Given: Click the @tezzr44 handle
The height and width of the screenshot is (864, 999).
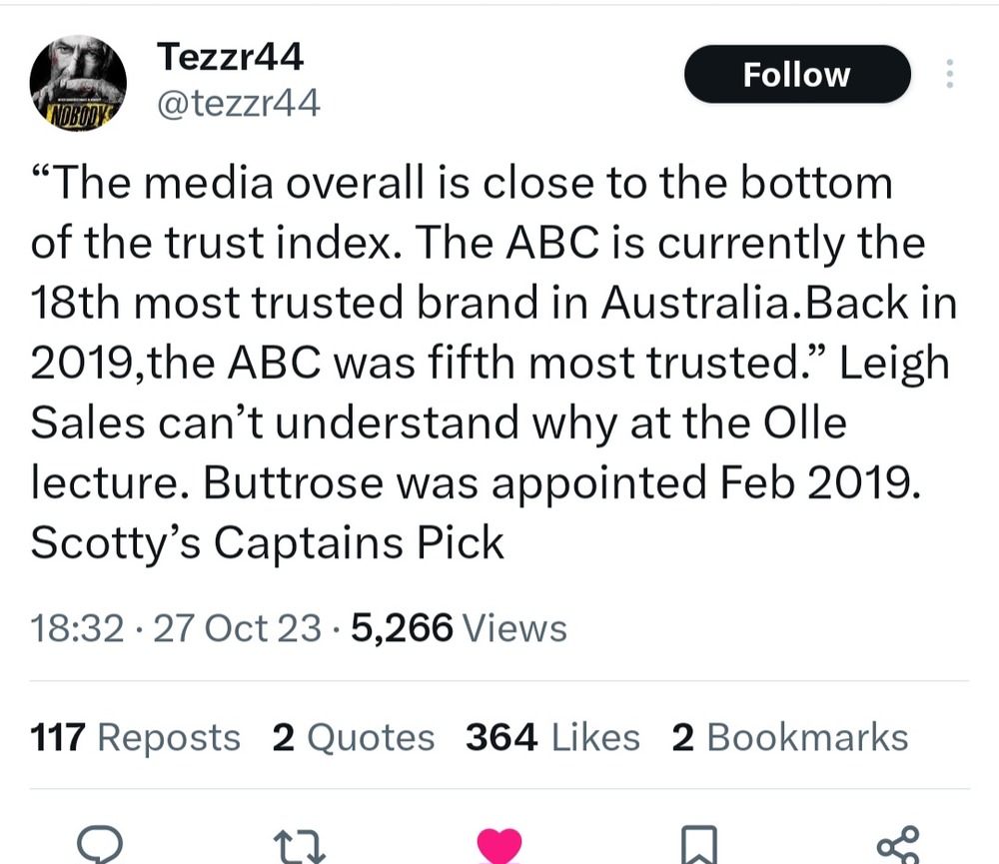Looking at the screenshot, I should pos(239,102).
